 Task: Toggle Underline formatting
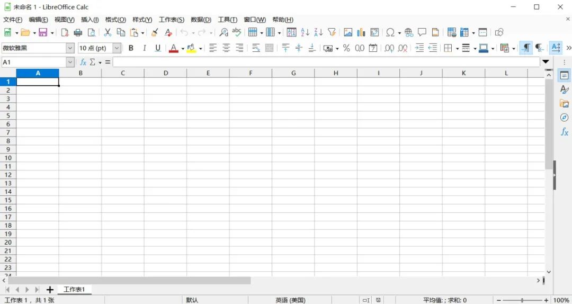point(158,48)
